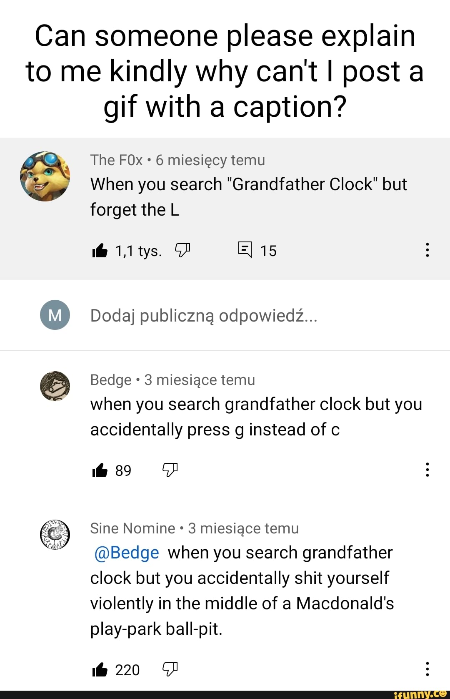Click The F0x's profile avatar
The width and height of the screenshot is (450, 699).
click(45, 176)
